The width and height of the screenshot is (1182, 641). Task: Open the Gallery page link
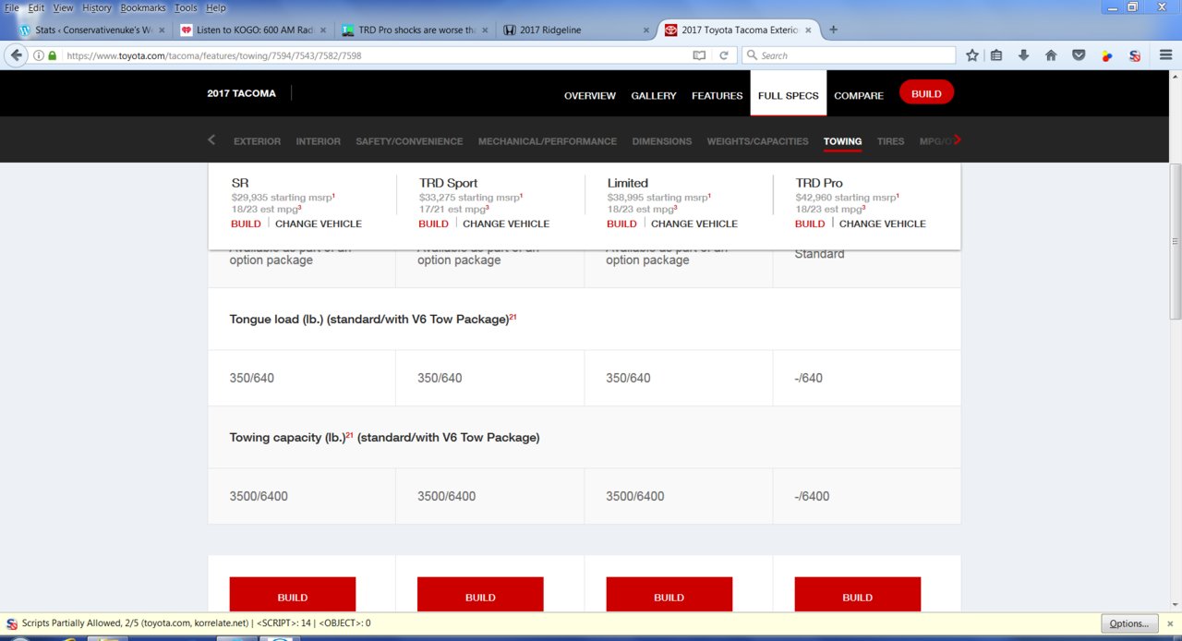pyautogui.click(x=654, y=95)
